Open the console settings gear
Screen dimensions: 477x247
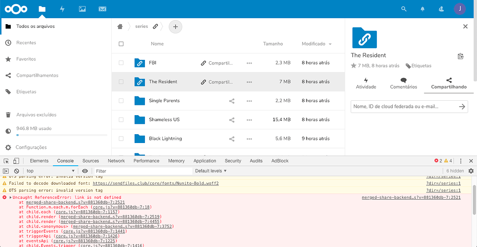pos(471,171)
